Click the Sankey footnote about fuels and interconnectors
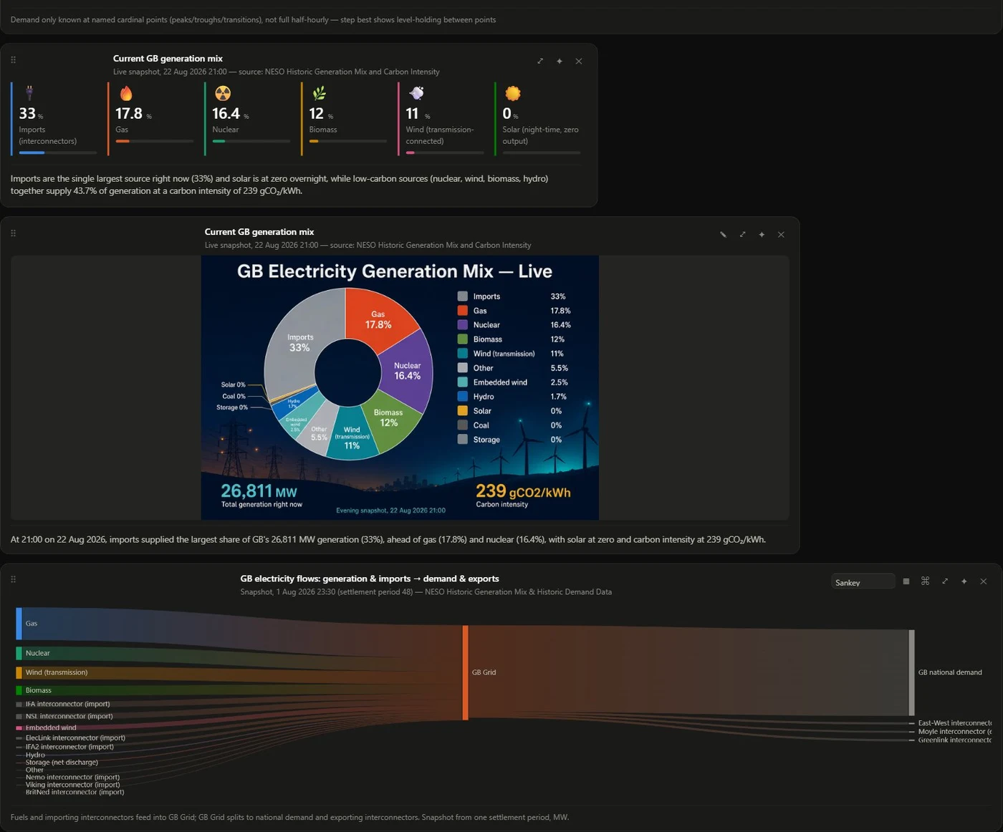Image resolution: width=1003 pixels, height=832 pixels. click(x=290, y=817)
